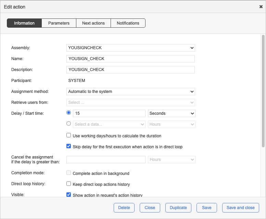This screenshot has width=266, height=219.
Task: Toggle show action in request's history
Action: [x=69, y=195]
